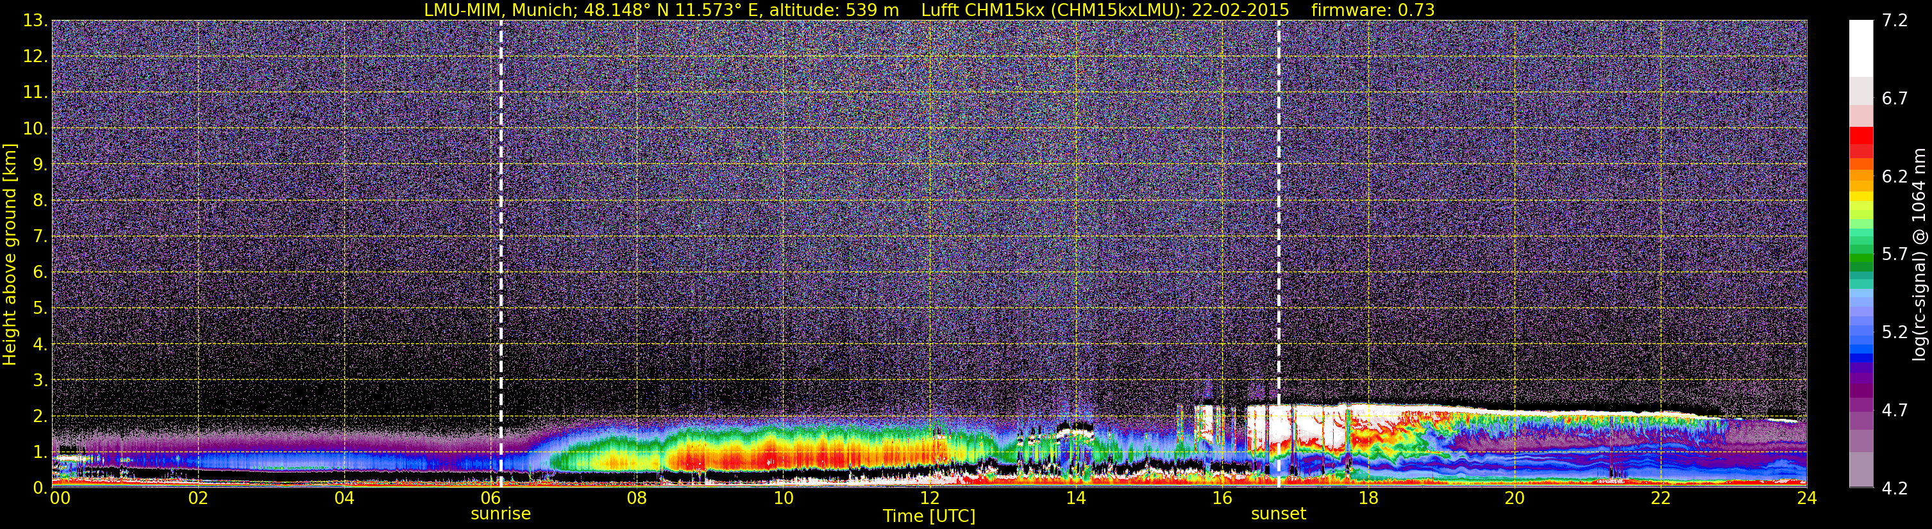Viewport: 1932px width, 529px height.
Task: Click the 24 tick on the time axis
Action: tap(1807, 498)
